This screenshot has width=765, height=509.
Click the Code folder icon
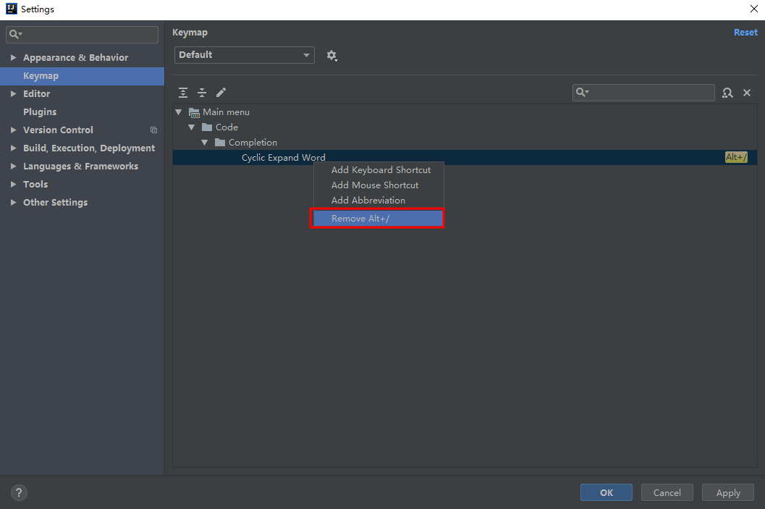click(207, 127)
